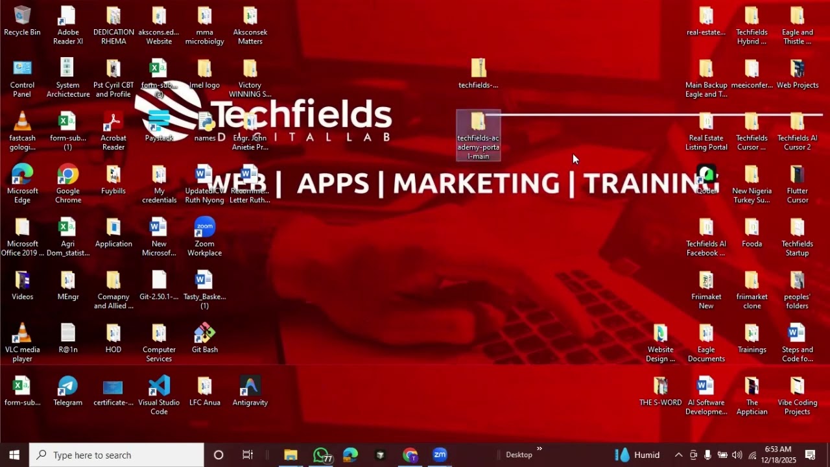This screenshot has width=830, height=467.
Task: Select the Git-2.50.1-... installer file
Action: [159, 285]
